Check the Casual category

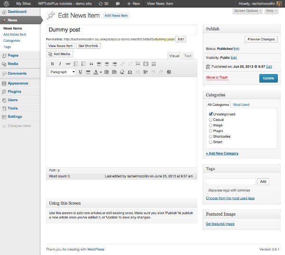point(210,120)
